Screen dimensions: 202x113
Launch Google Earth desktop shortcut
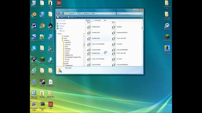[x=34, y=38]
